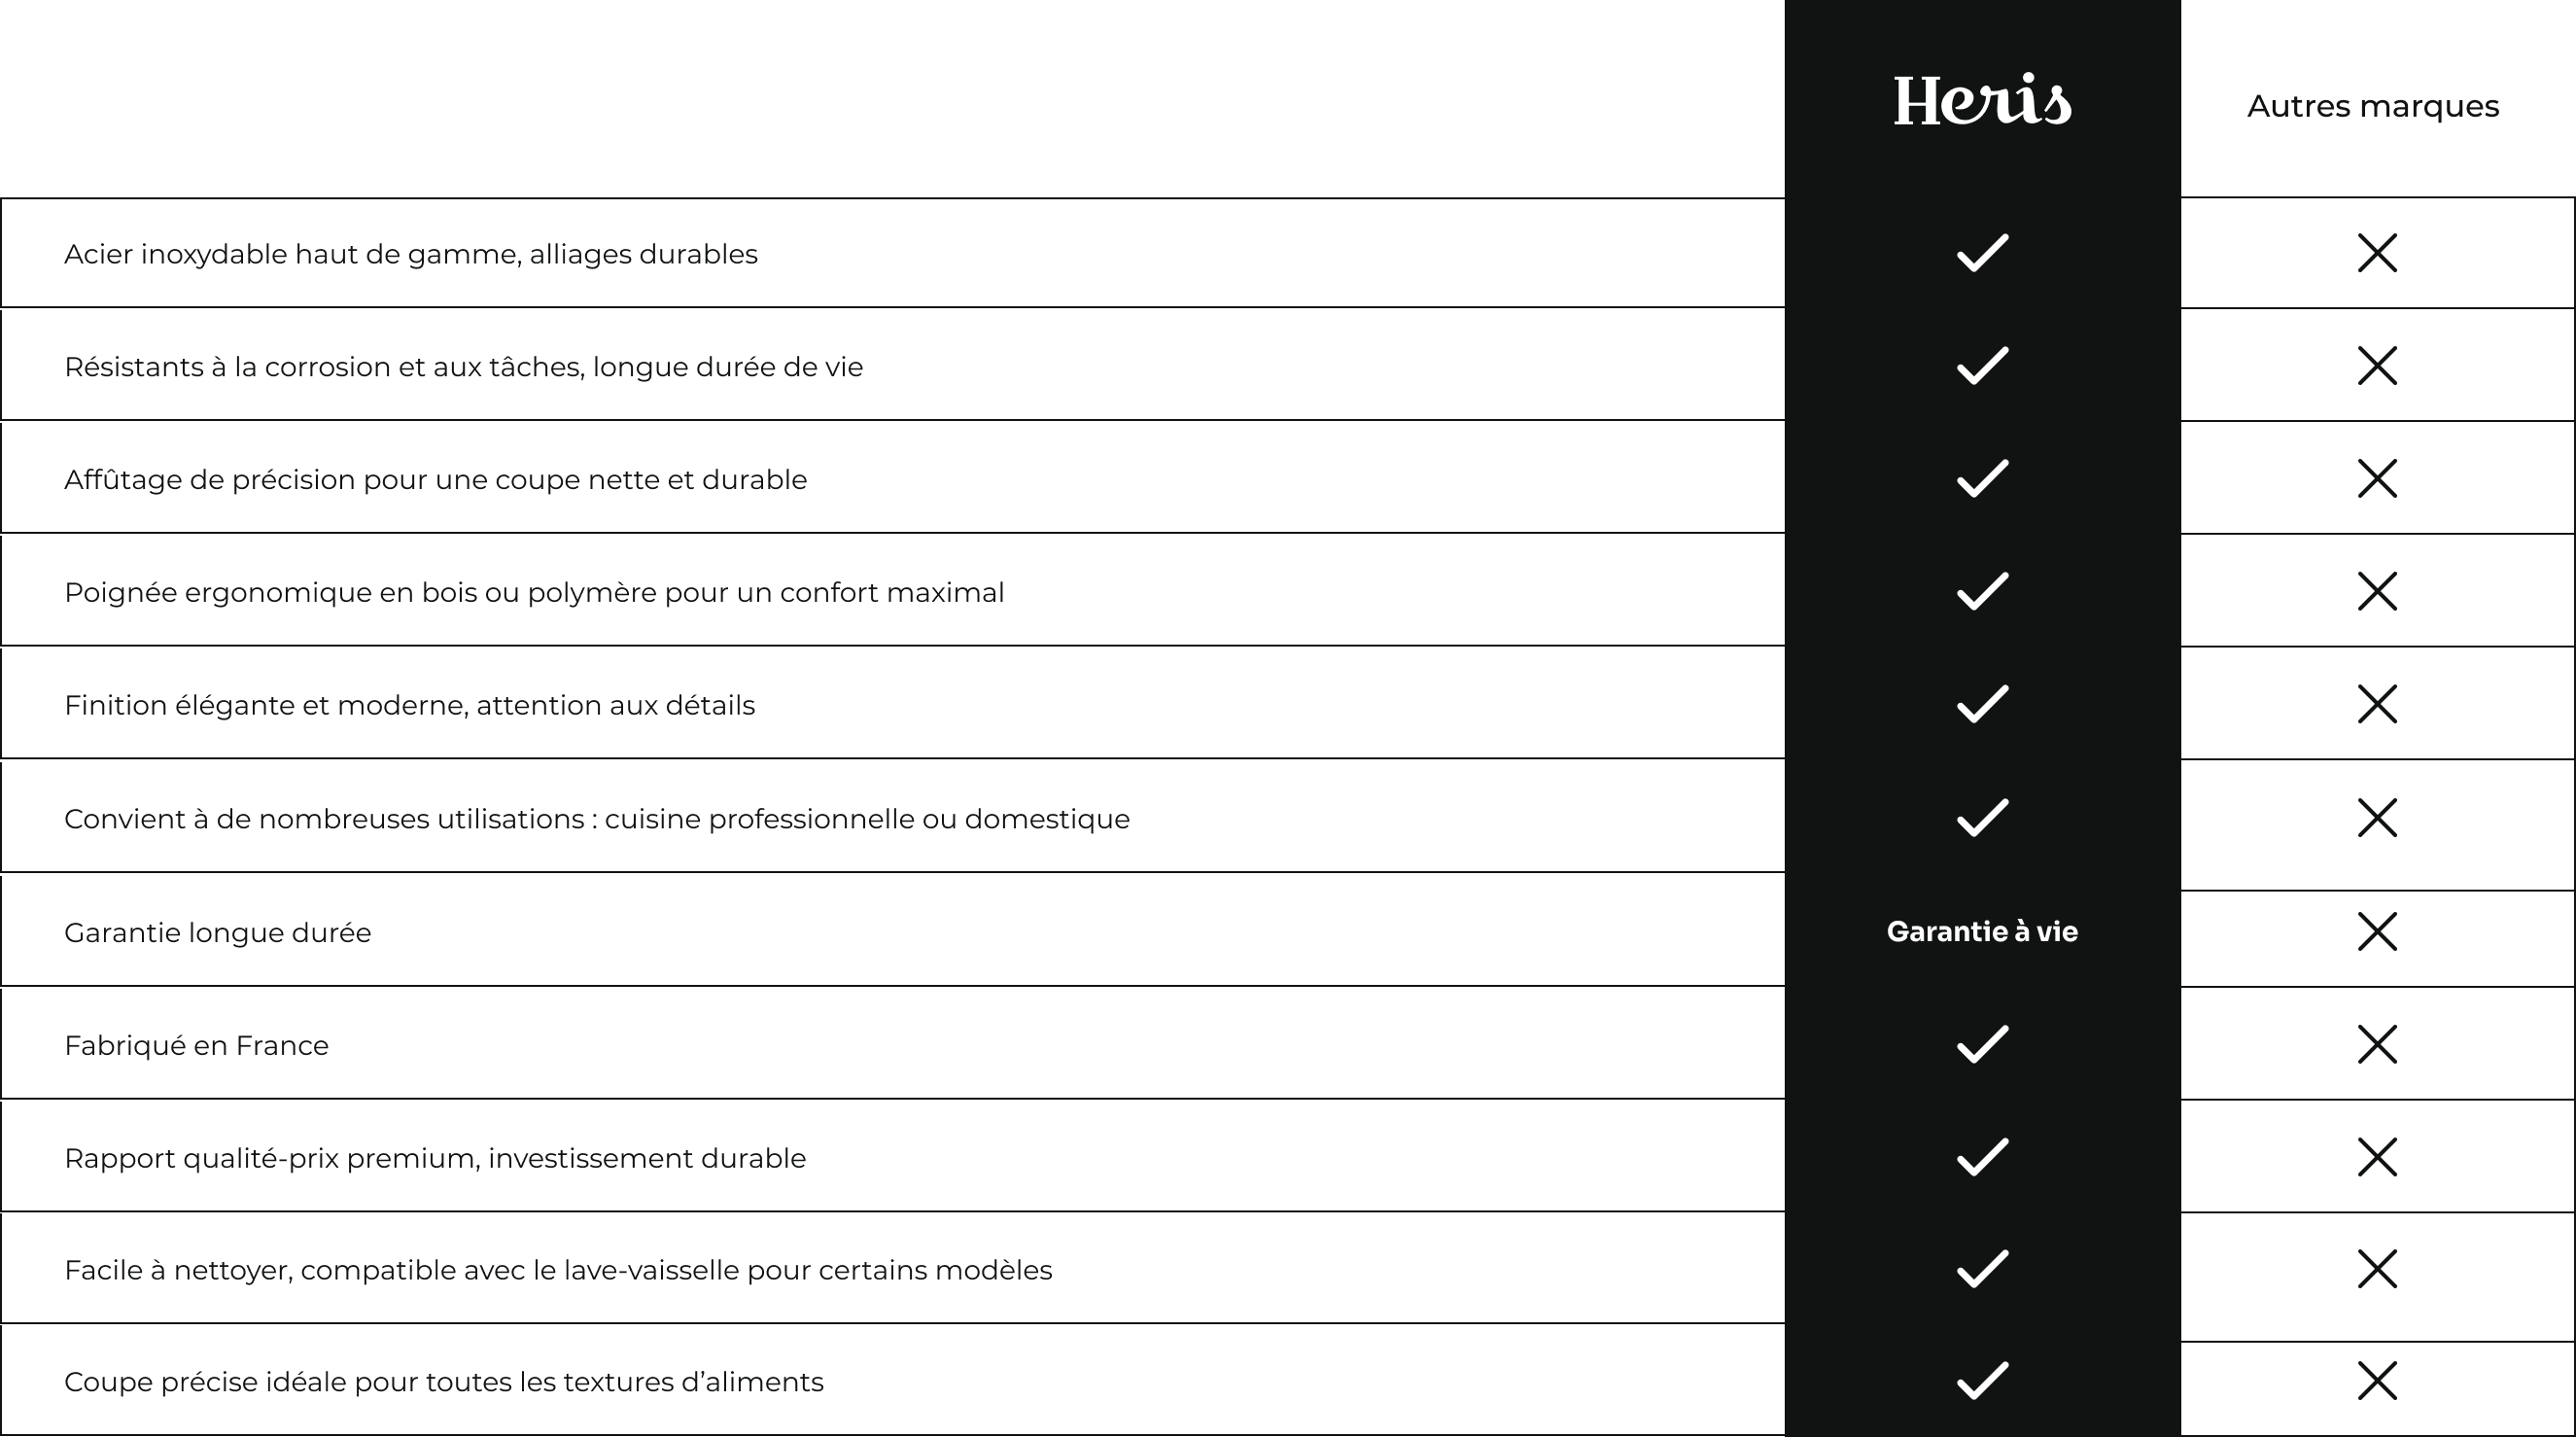2576x1437 pixels.
Task: Click the Fabriqué en France row label
Action: [x=197, y=1045]
